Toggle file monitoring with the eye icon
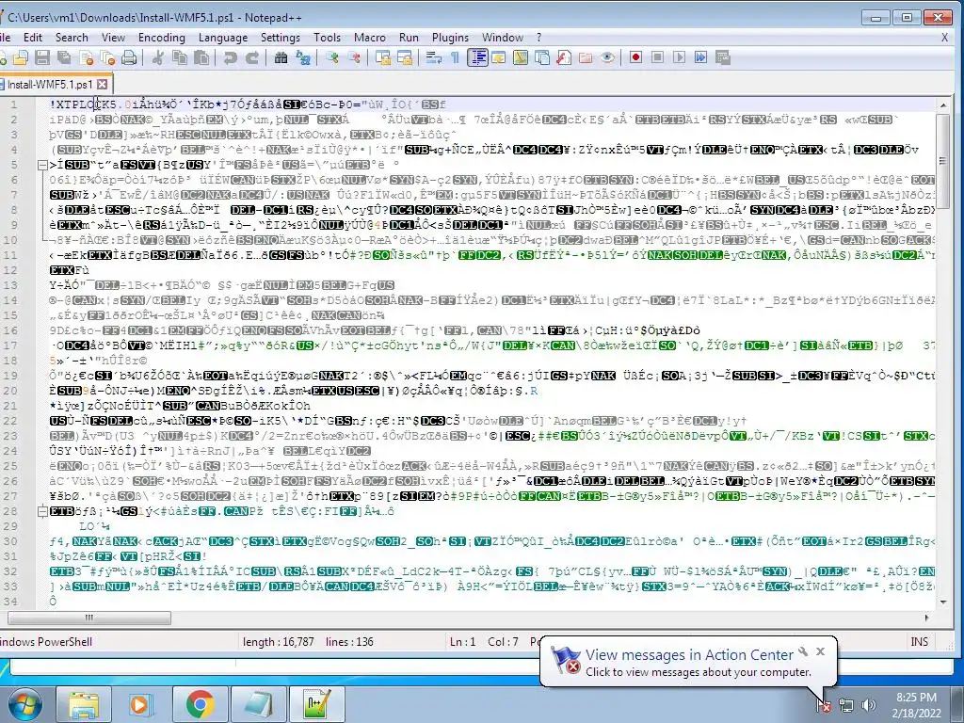The height and width of the screenshot is (723, 964). (607, 57)
